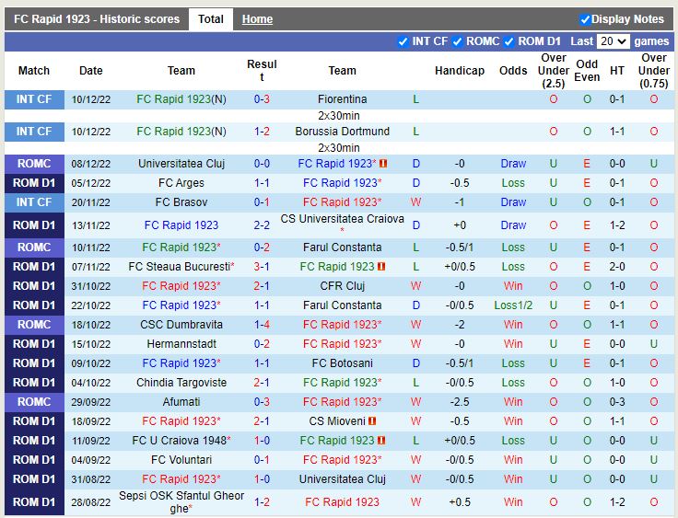Click the 0-3 score against Afumati
The image size is (678, 518).
(262, 402)
